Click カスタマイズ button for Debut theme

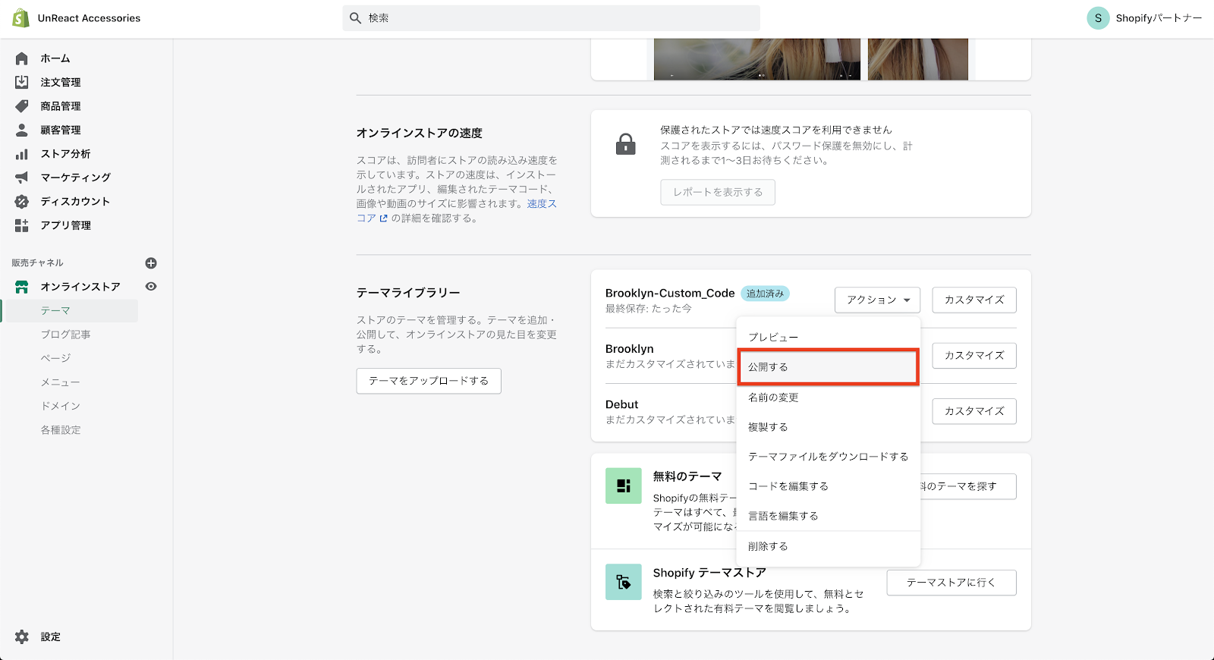[x=973, y=411]
